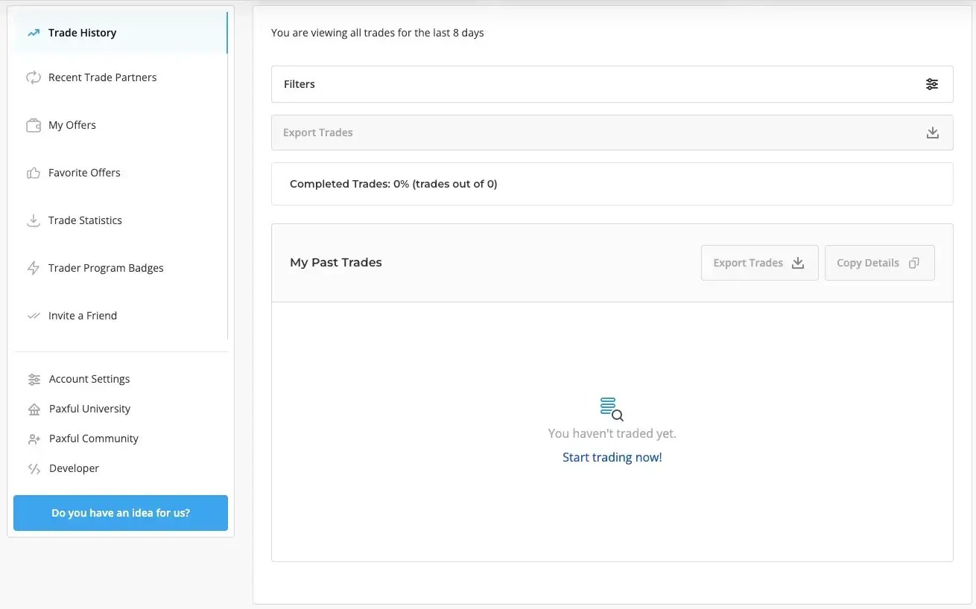Select the Trade History chart icon
The width and height of the screenshot is (976, 609).
[32, 32]
